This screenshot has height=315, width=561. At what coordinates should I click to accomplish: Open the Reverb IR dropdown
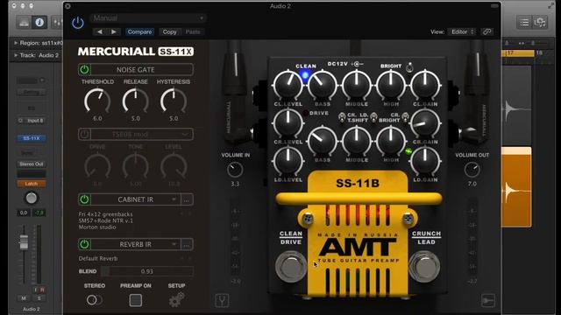[x=135, y=244]
